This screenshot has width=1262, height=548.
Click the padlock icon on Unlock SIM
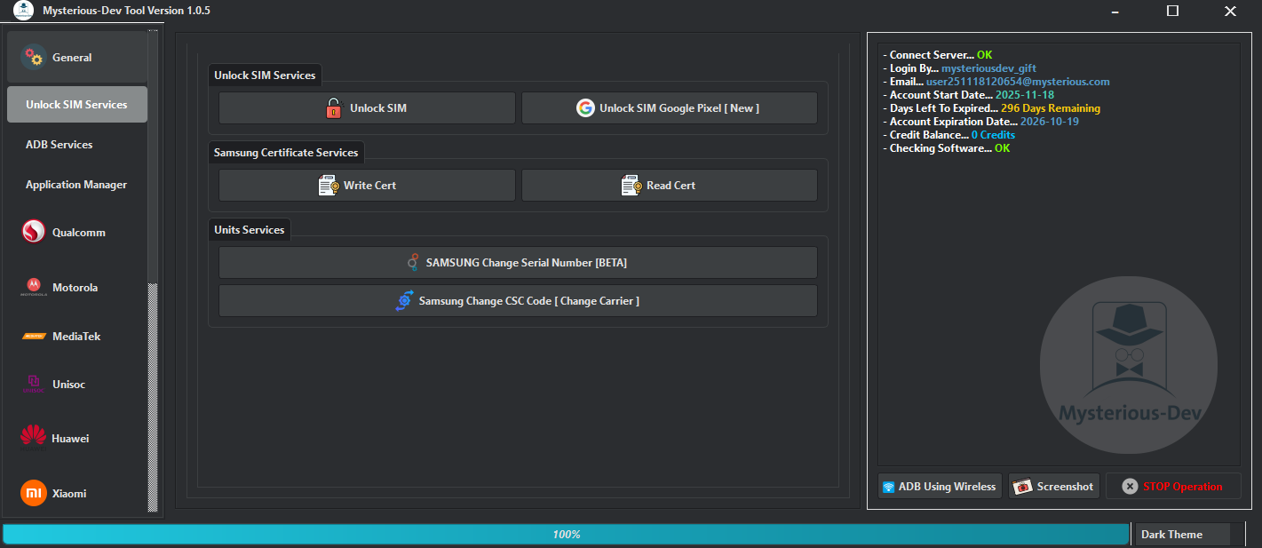click(333, 107)
